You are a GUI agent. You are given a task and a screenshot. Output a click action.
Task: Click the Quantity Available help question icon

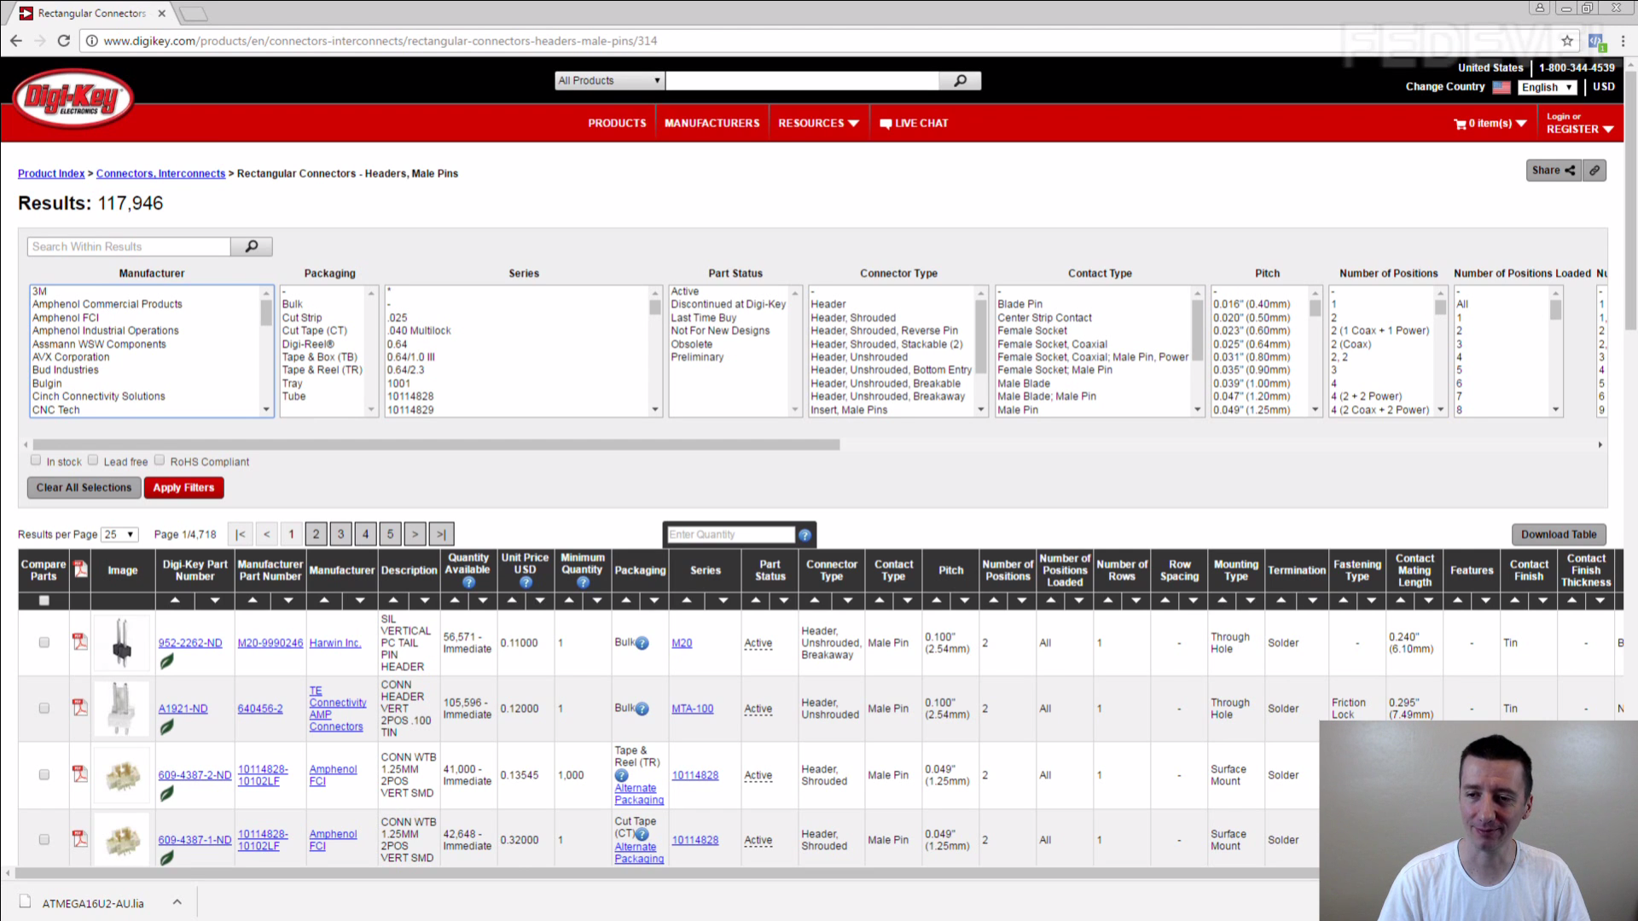coord(468,582)
